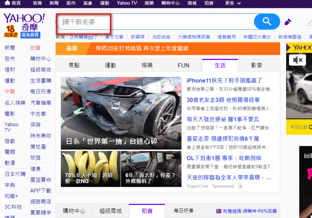Select the 每日好康 shopping tab
Viewport: 312px width, 218px height.
183,211
